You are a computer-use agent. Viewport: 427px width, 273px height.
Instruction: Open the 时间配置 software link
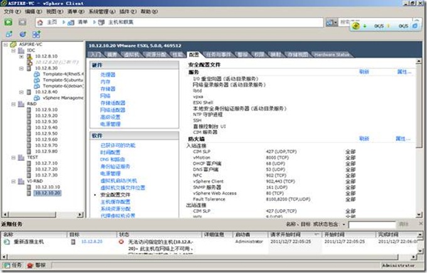point(110,153)
